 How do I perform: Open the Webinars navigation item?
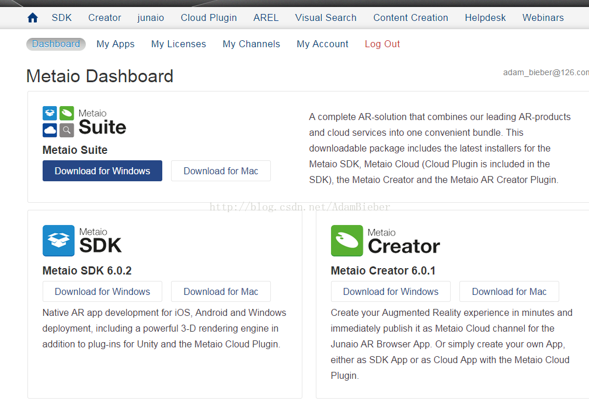coord(543,17)
